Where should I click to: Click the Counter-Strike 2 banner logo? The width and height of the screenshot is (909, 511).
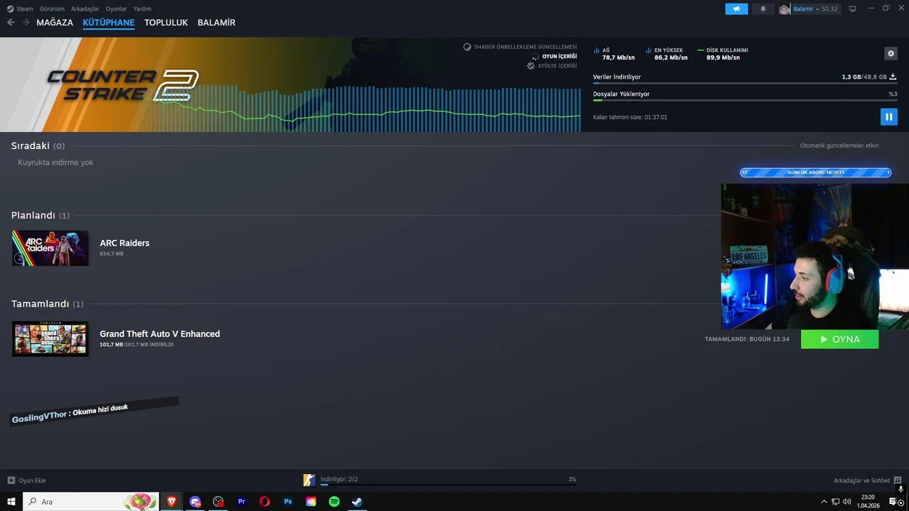click(x=123, y=84)
